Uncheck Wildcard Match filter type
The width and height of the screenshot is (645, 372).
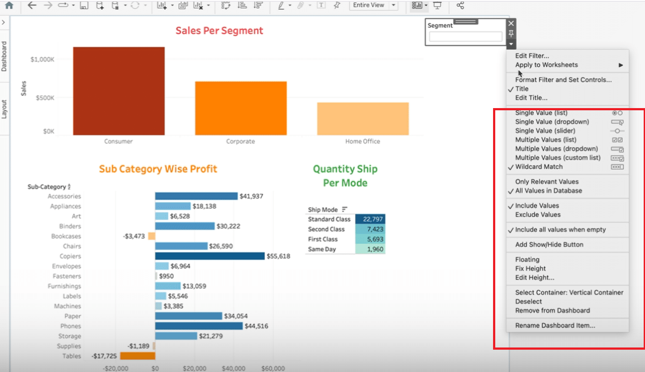click(x=539, y=167)
